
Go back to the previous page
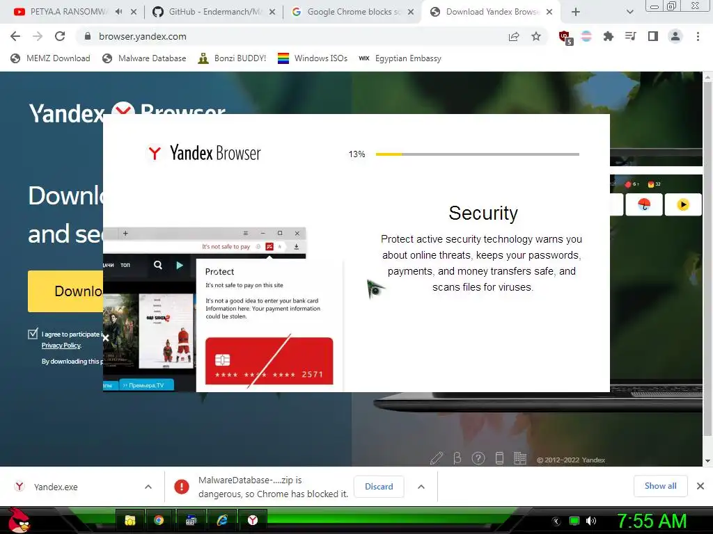pos(15,36)
